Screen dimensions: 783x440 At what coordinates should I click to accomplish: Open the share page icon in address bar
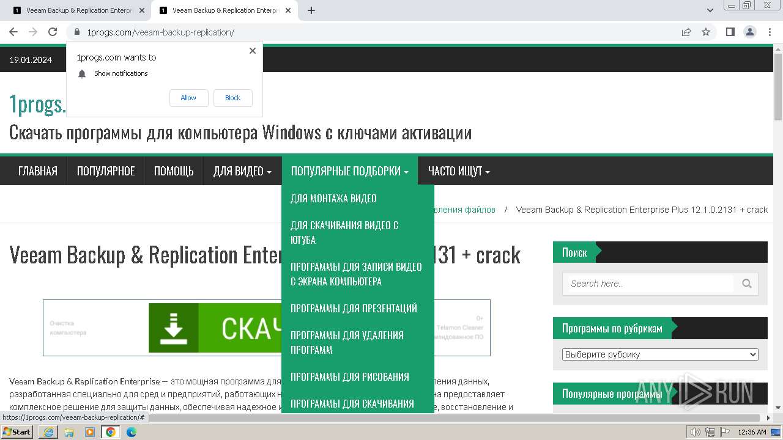686,32
